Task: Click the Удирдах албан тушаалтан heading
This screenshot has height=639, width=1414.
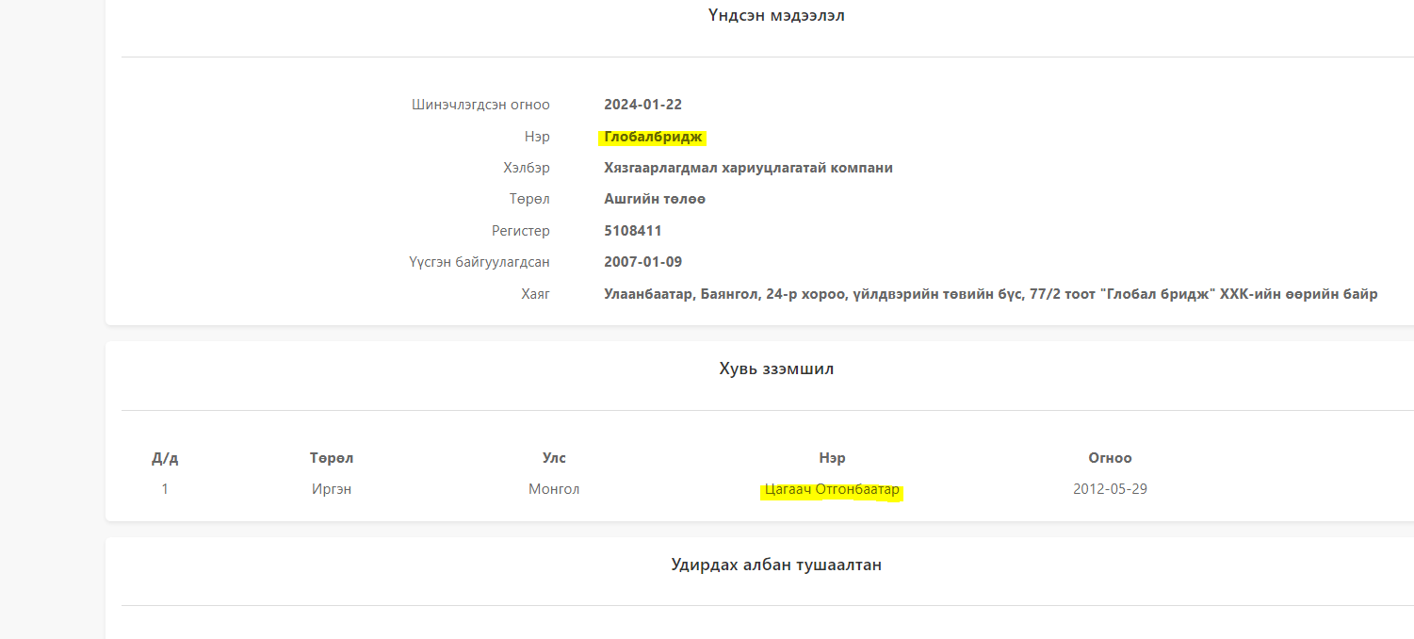Action: [x=776, y=565]
